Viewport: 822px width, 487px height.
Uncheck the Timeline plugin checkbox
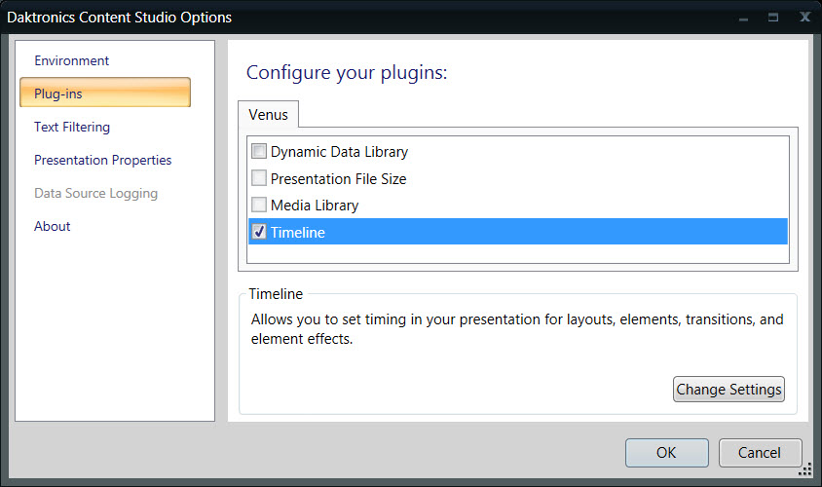[259, 232]
